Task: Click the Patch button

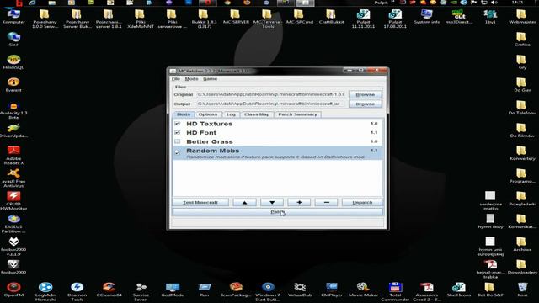Action: [x=277, y=212]
